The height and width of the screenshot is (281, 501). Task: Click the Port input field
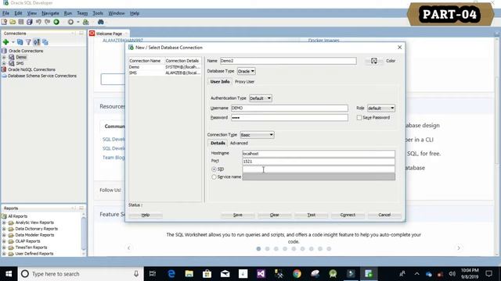pos(319,162)
